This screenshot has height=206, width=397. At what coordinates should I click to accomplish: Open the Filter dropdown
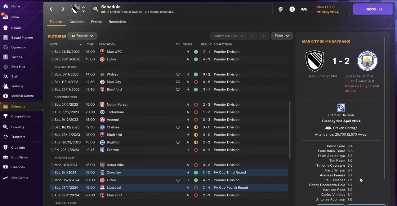pos(282,36)
